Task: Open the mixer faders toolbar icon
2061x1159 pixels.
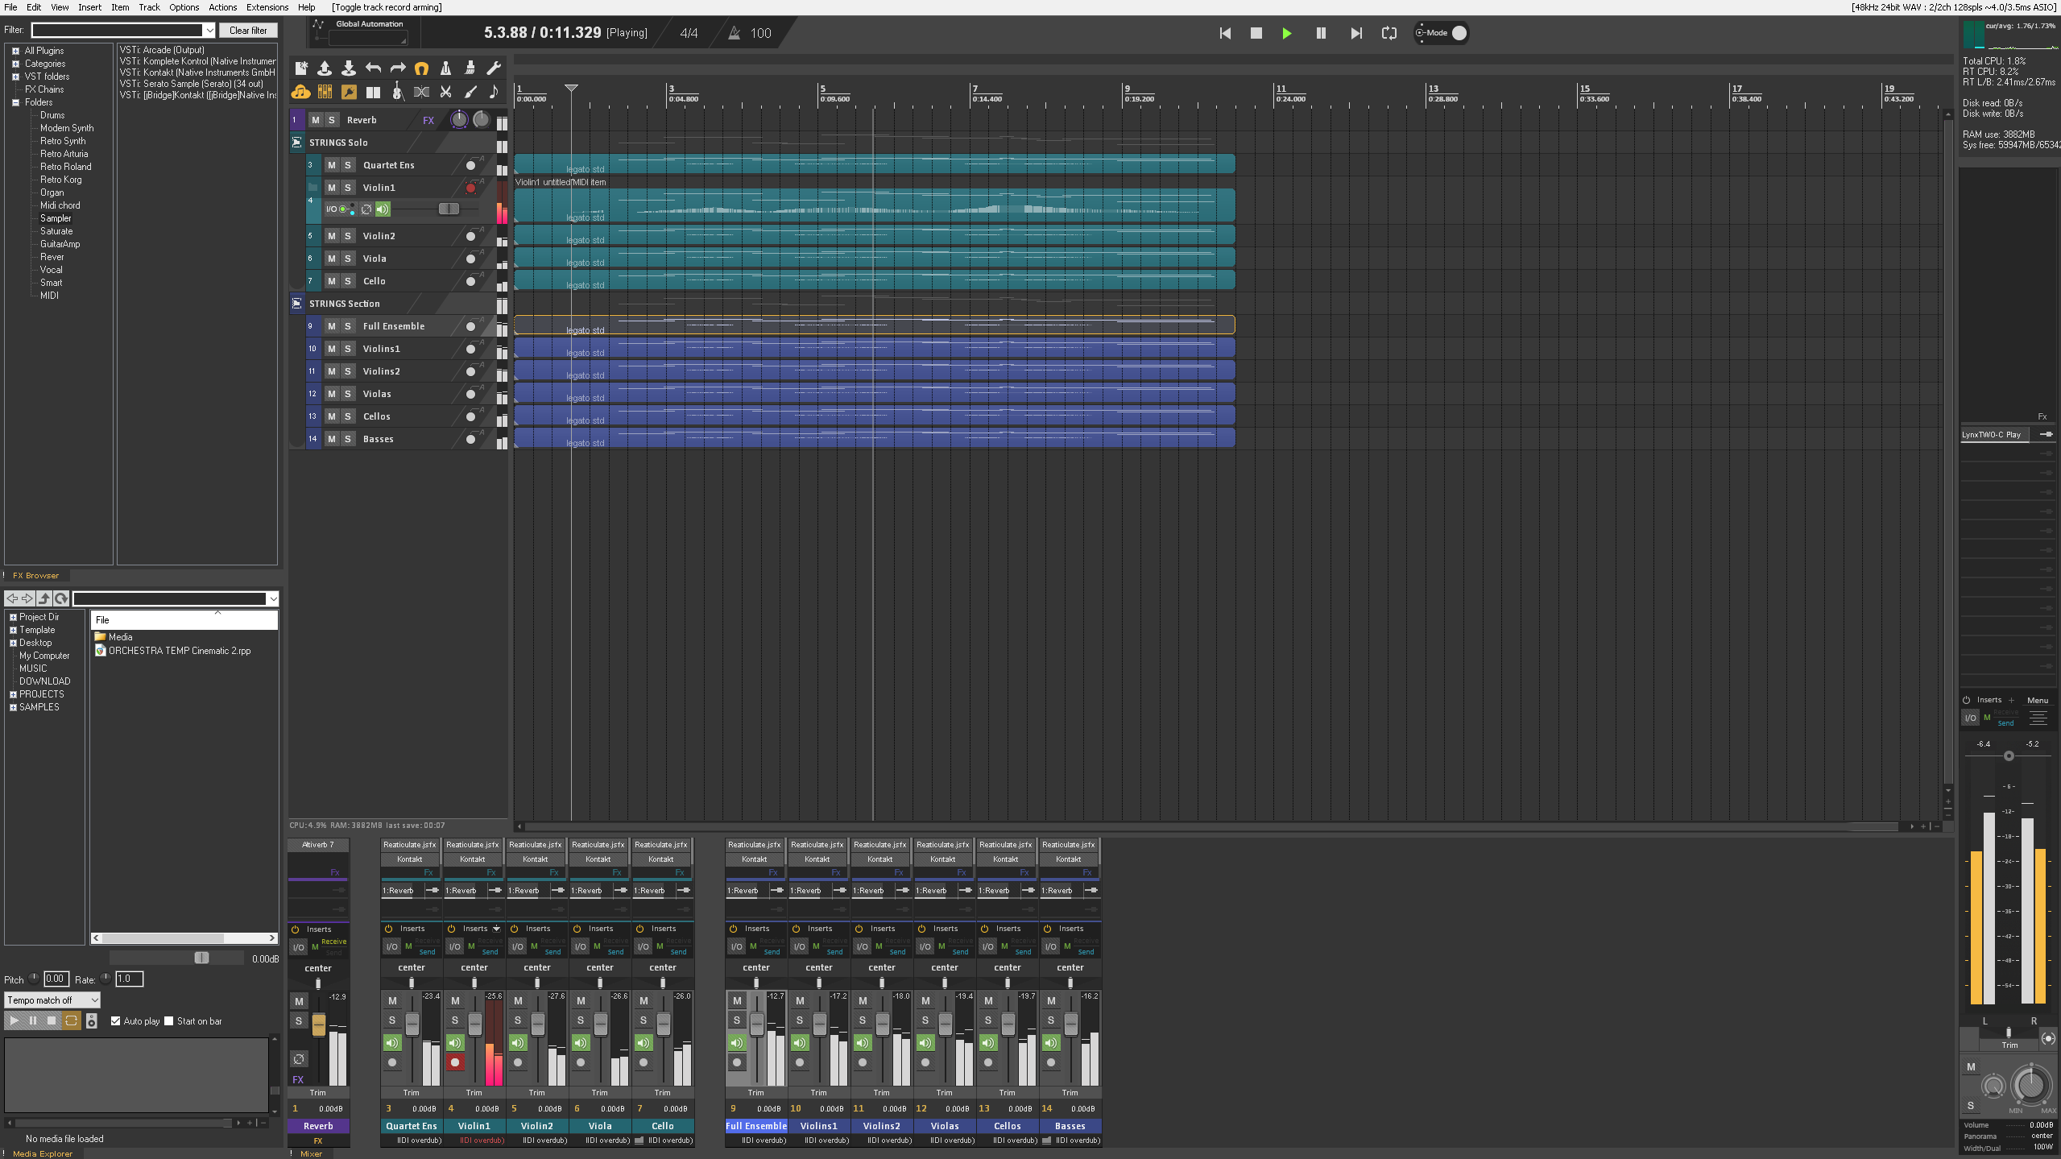Action: coord(325,92)
